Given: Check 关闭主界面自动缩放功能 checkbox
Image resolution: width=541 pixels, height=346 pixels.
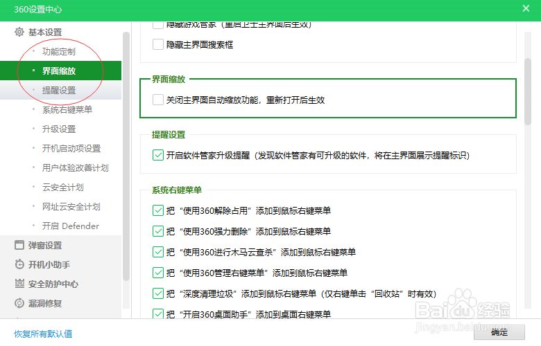Looking at the screenshot, I should 158,100.
